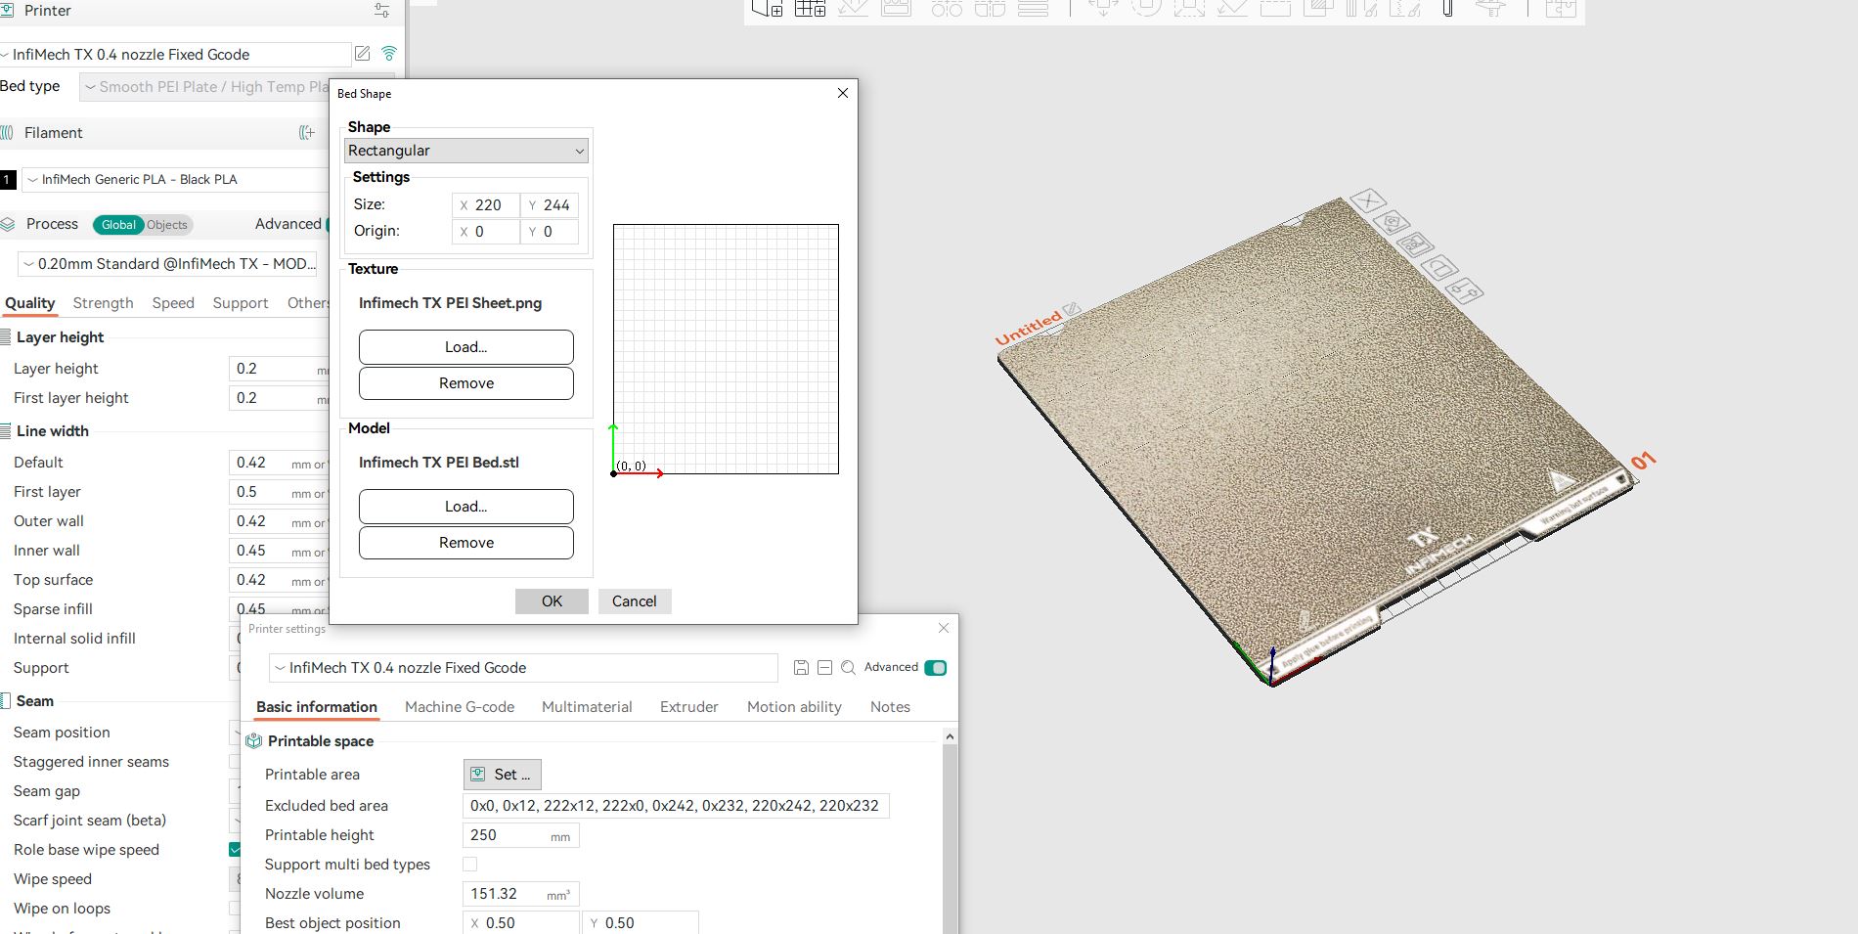This screenshot has height=934, width=1858.
Task: Load a new bed texture file
Action: (x=466, y=347)
